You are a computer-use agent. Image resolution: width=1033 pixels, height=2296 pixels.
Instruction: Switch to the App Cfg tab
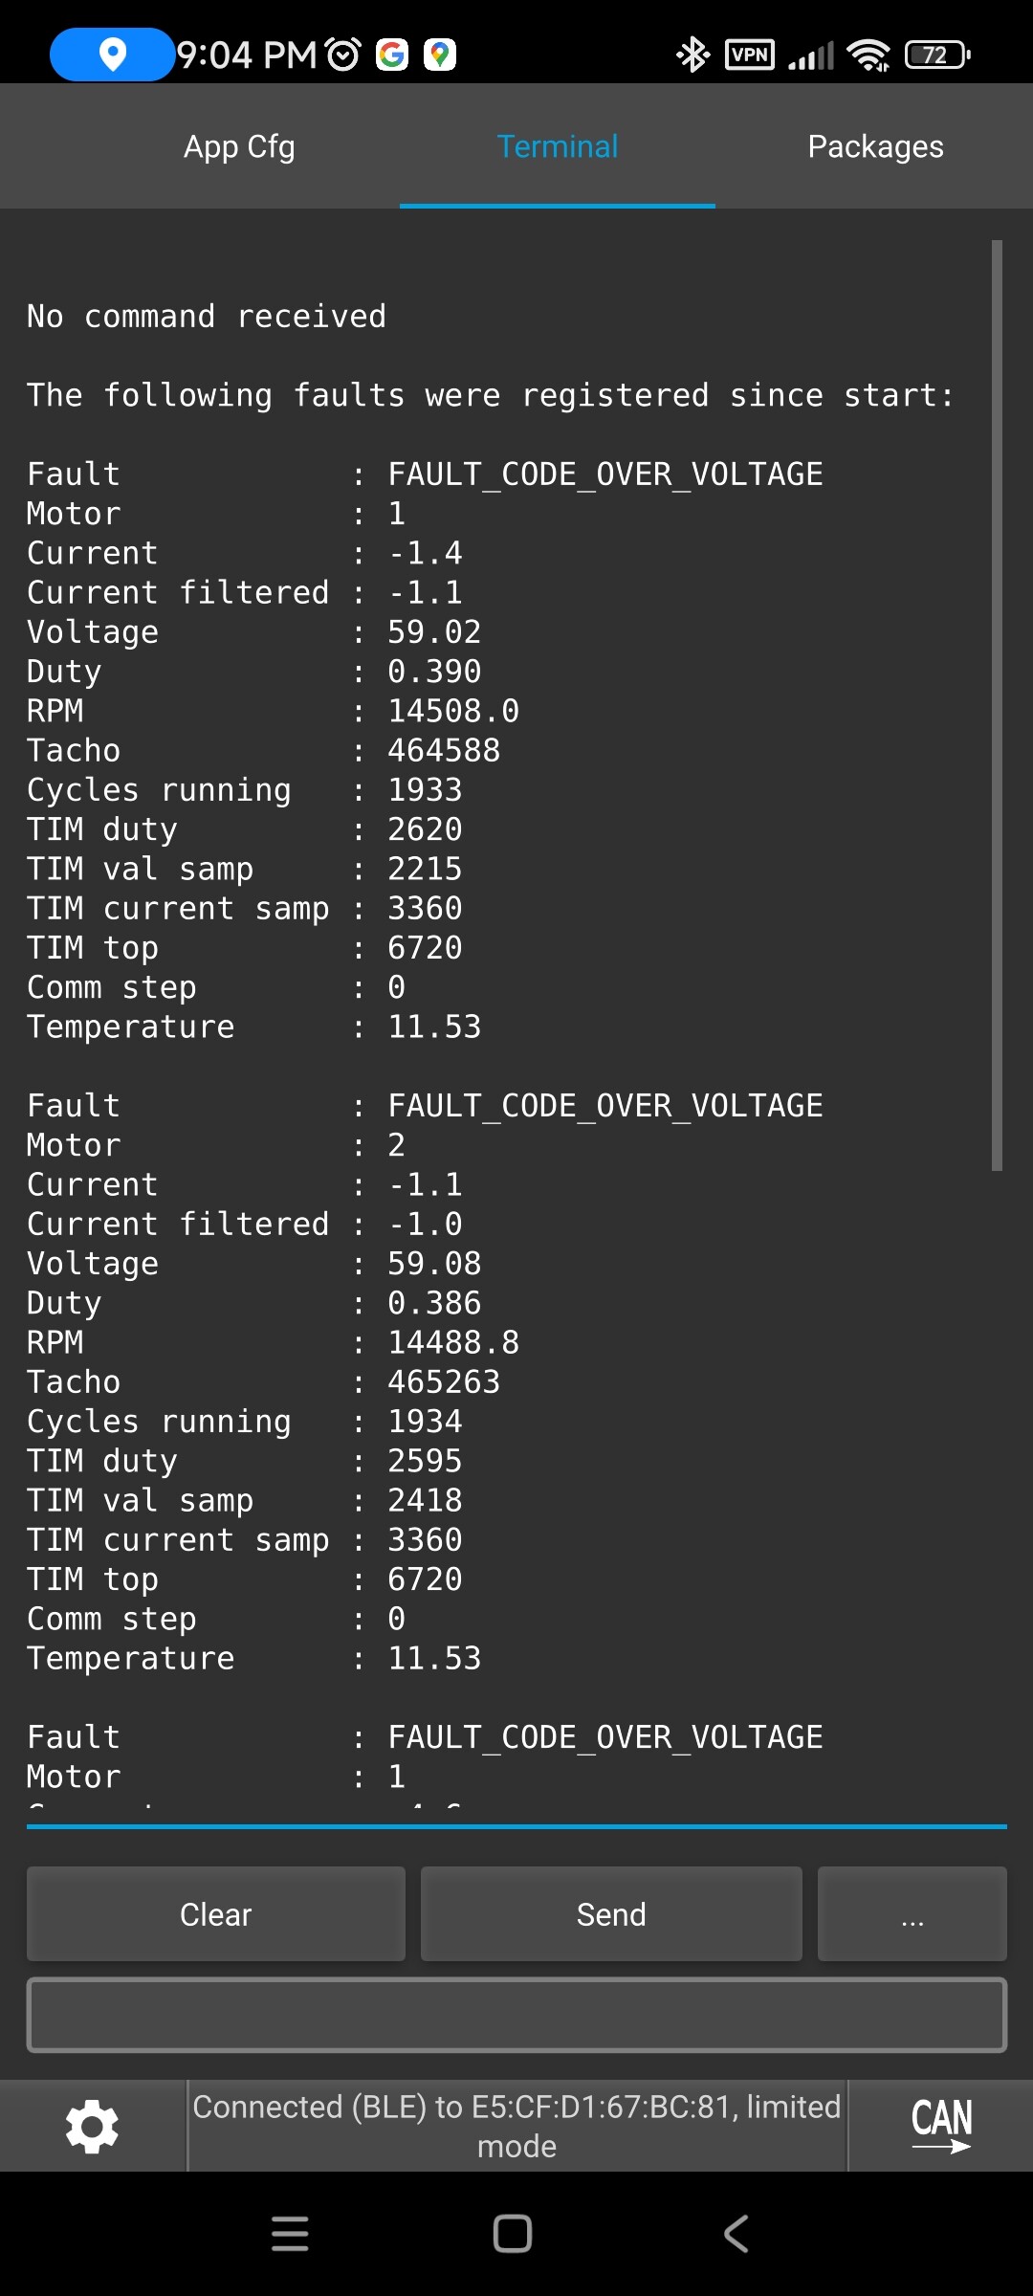coord(239,146)
